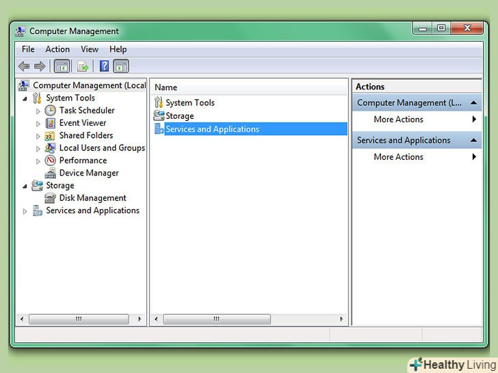Viewport: 498px width, 373px height.
Task: Select the Storage row in Name list
Action: (249, 115)
